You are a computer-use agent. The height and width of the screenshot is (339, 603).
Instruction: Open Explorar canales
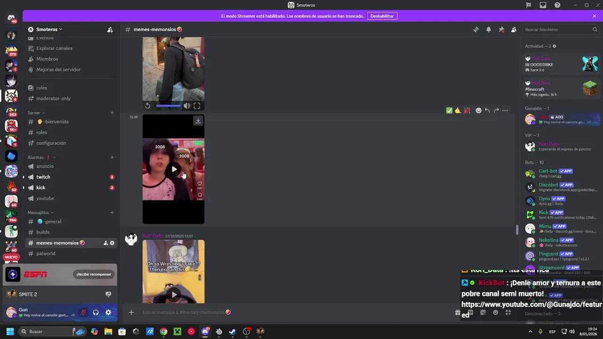point(54,48)
